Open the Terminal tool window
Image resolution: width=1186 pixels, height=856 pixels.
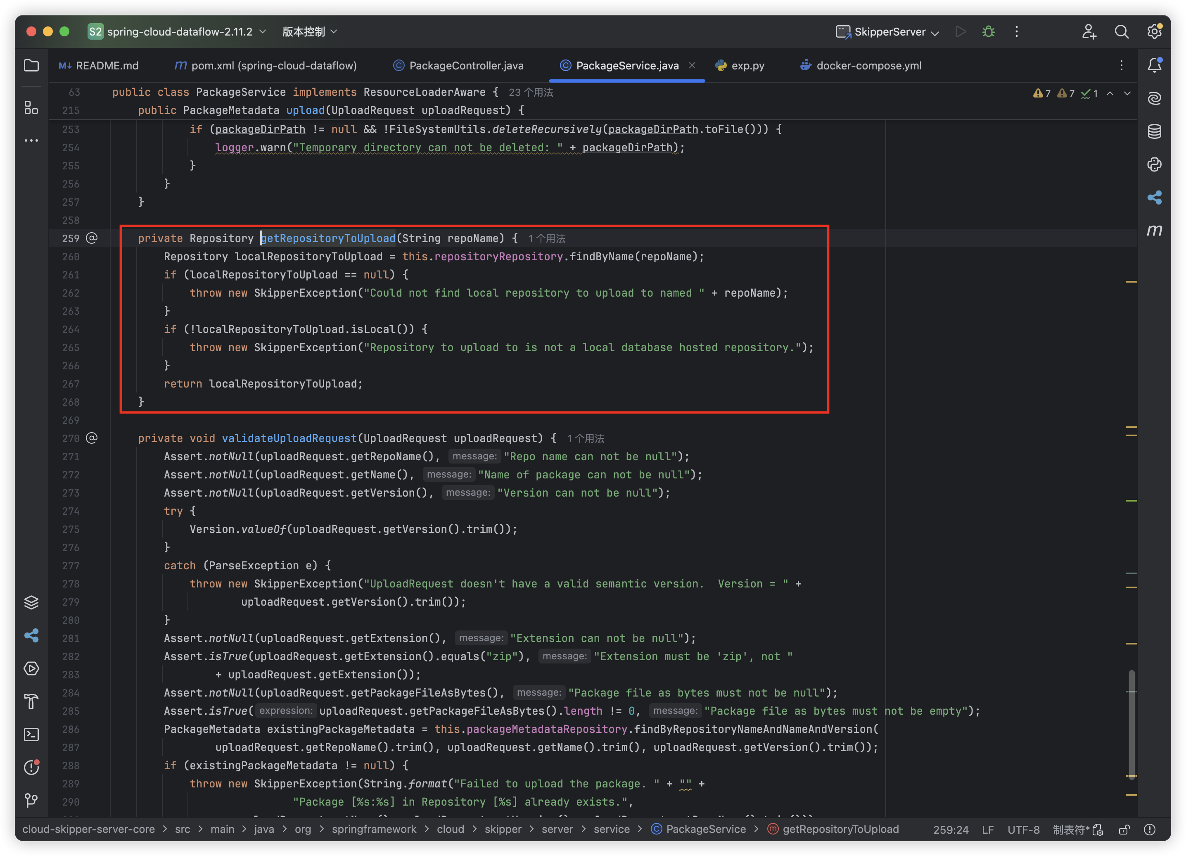point(31,734)
